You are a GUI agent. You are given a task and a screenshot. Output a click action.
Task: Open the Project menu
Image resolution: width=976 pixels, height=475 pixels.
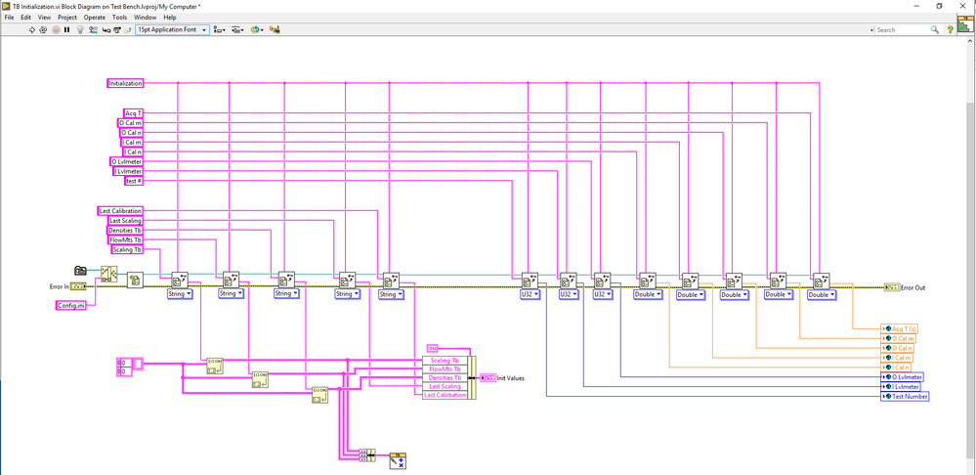click(67, 18)
